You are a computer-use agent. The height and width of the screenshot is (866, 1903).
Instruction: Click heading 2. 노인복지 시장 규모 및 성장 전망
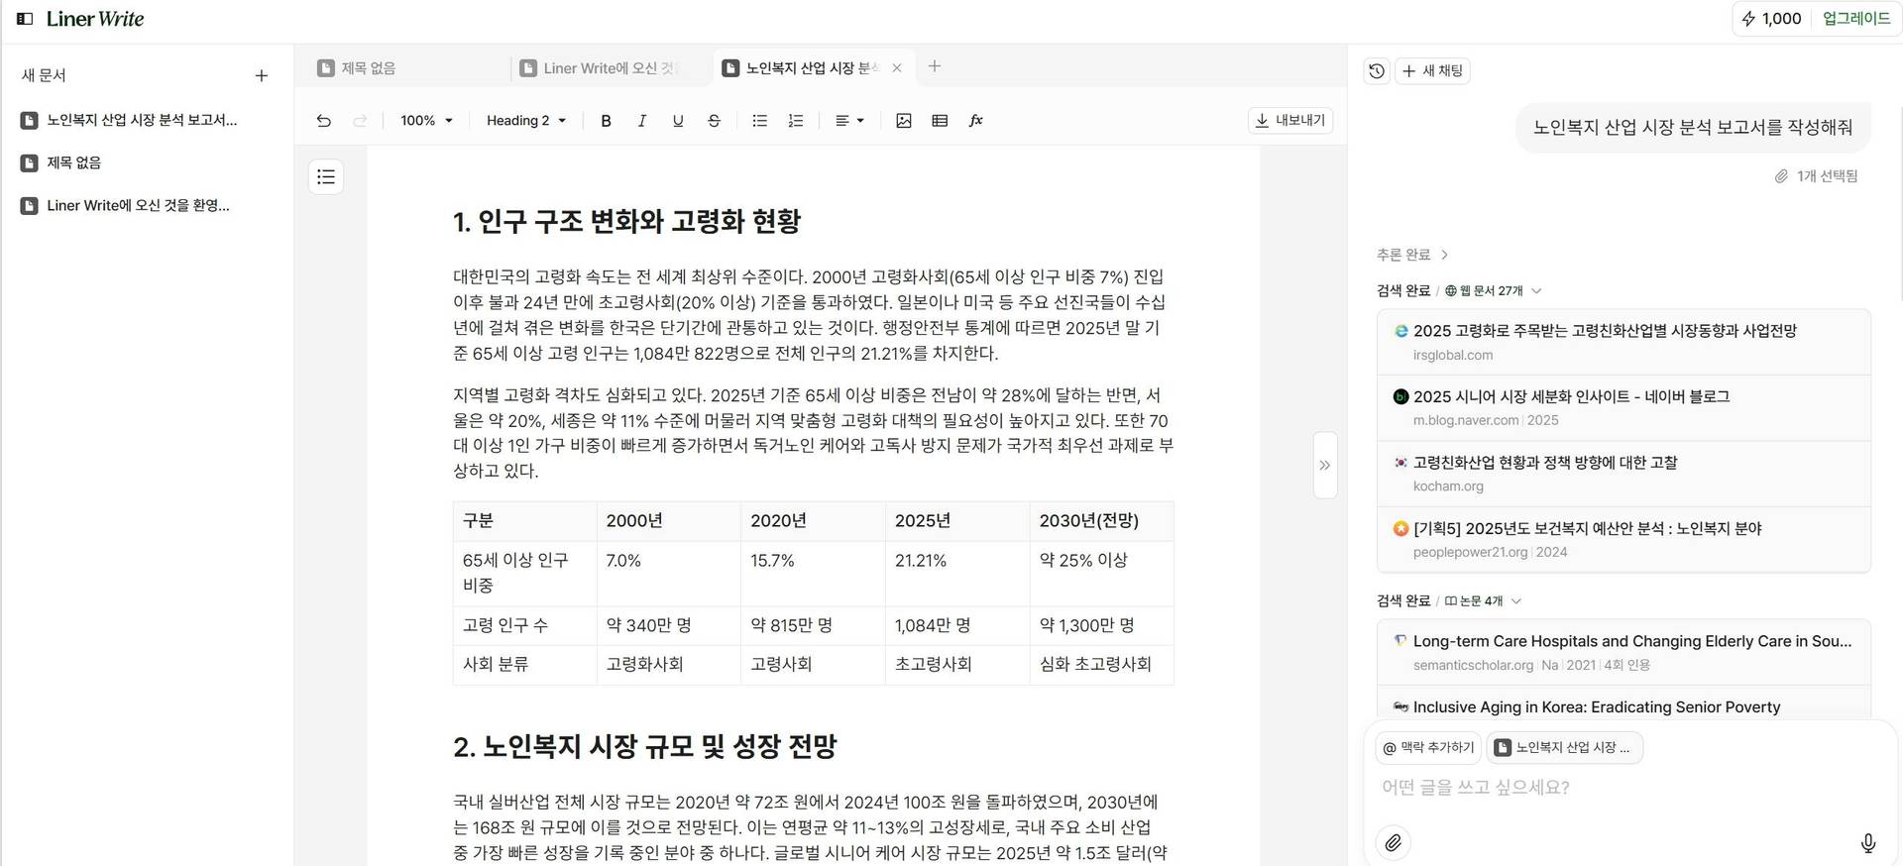pos(645,746)
